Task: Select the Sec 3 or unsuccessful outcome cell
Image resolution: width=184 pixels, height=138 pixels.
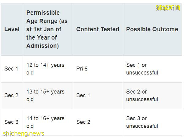Action: tap(142, 122)
